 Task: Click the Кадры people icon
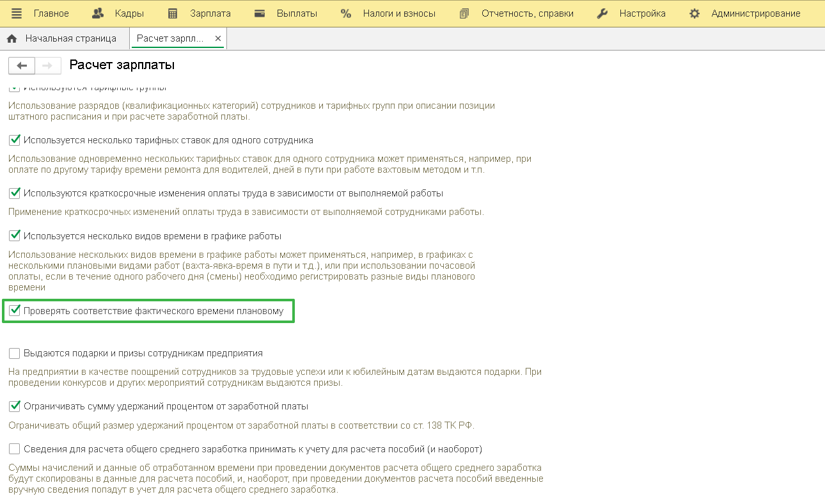click(x=98, y=13)
